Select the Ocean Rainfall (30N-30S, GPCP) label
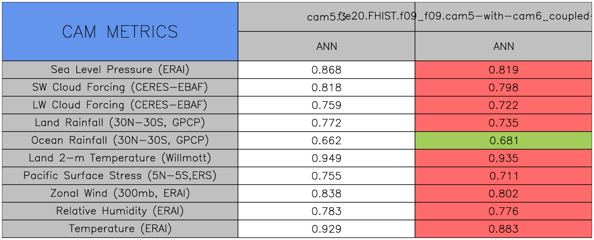 pos(120,141)
